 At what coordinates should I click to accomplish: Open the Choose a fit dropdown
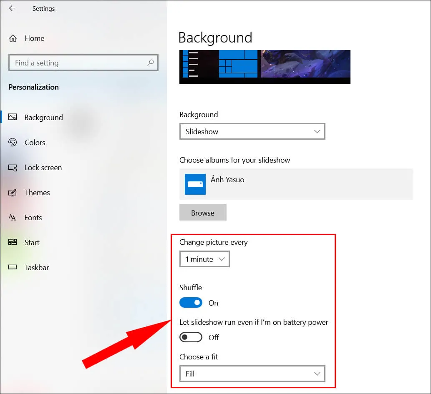coord(252,374)
